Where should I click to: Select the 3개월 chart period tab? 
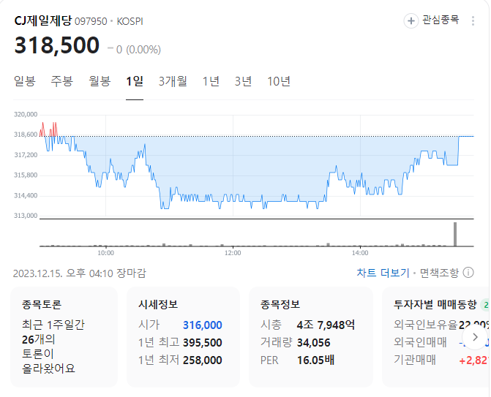pyautogui.click(x=173, y=81)
